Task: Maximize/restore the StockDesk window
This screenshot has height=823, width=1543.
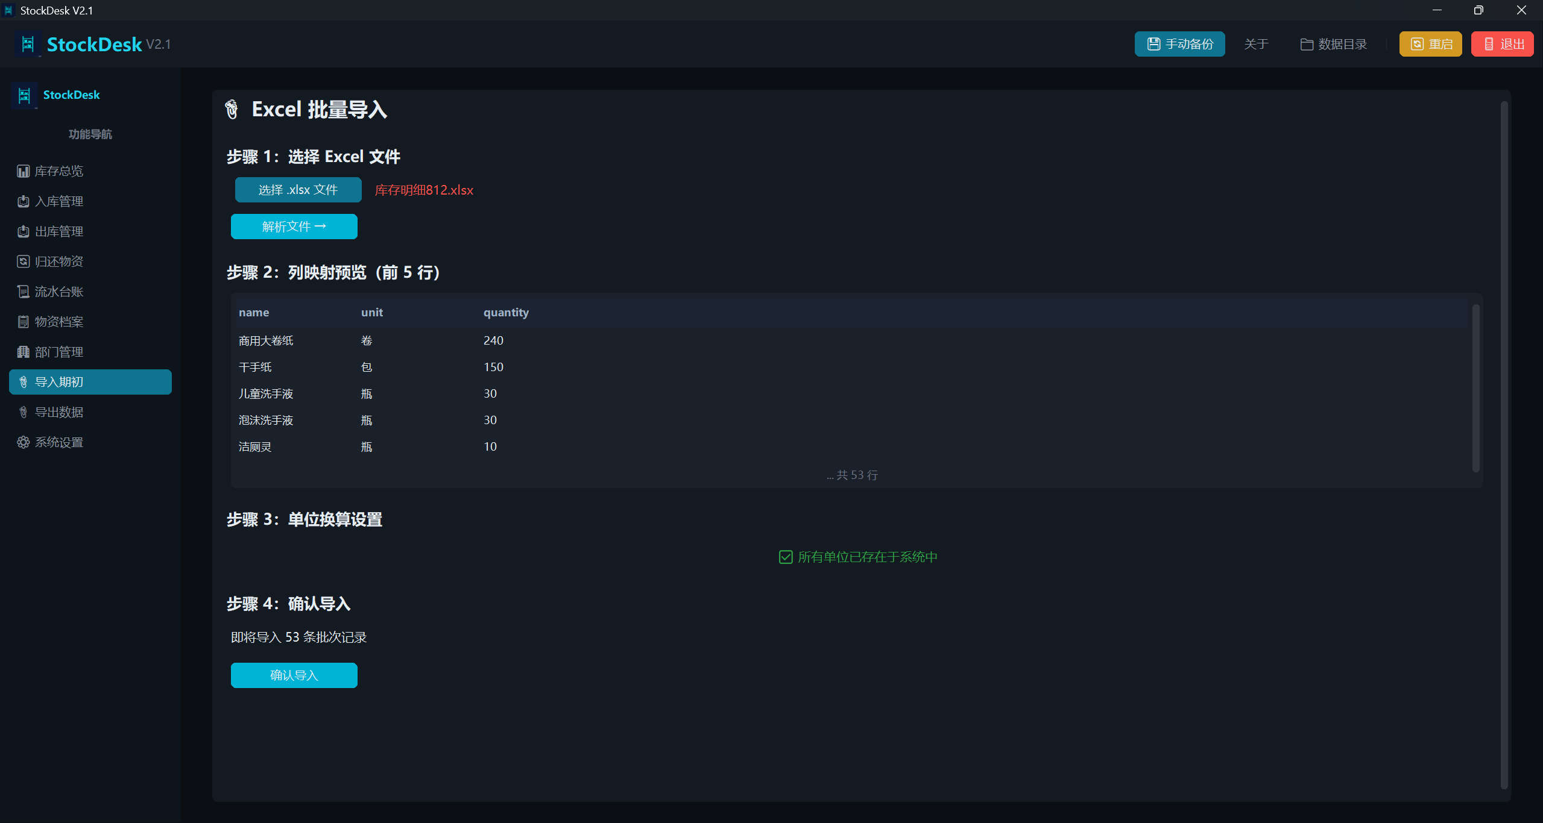Action: coord(1478,10)
